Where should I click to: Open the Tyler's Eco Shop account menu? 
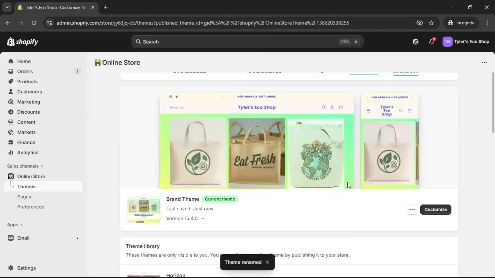click(466, 42)
